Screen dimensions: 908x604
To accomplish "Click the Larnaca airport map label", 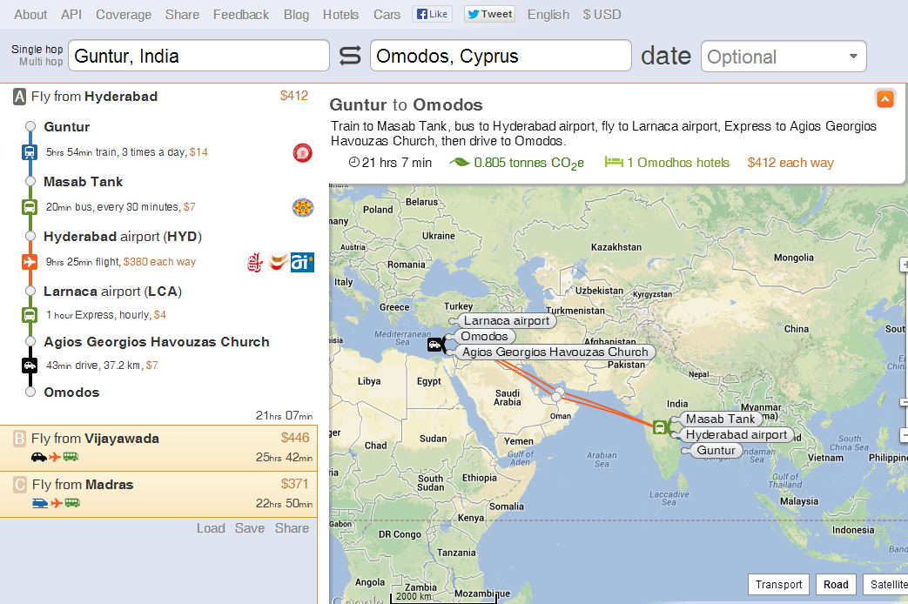I will 507,321.
